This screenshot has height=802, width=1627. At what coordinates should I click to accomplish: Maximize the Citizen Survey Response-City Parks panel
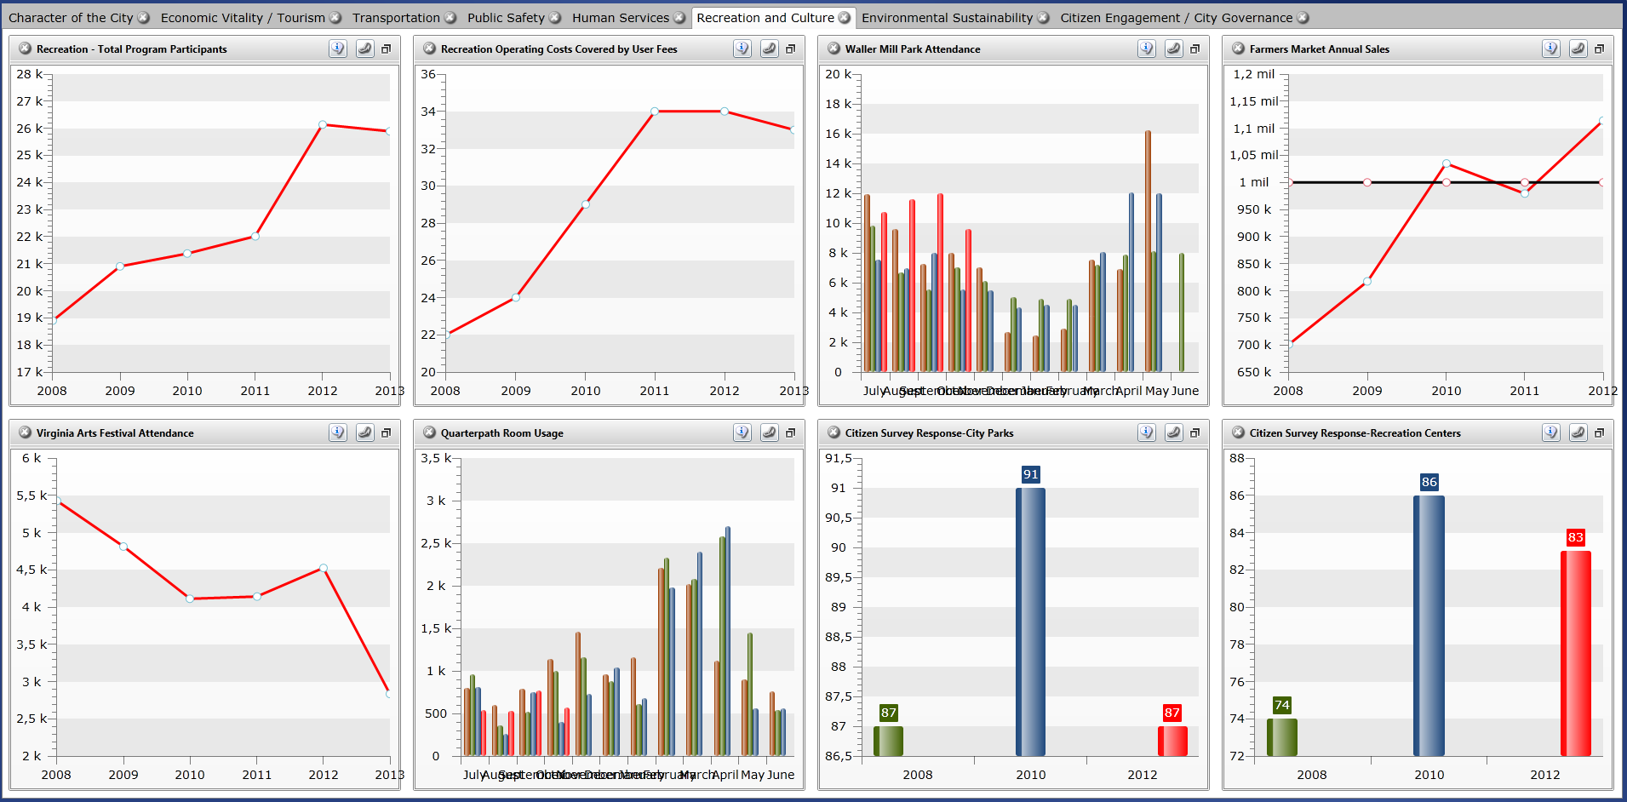1194,433
